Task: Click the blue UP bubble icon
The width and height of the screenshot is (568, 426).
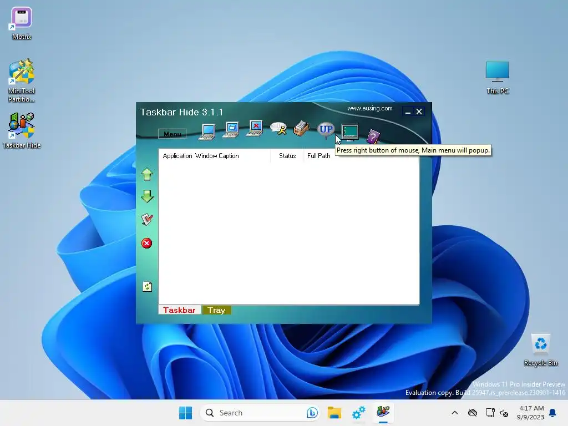Action: (x=326, y=130)
